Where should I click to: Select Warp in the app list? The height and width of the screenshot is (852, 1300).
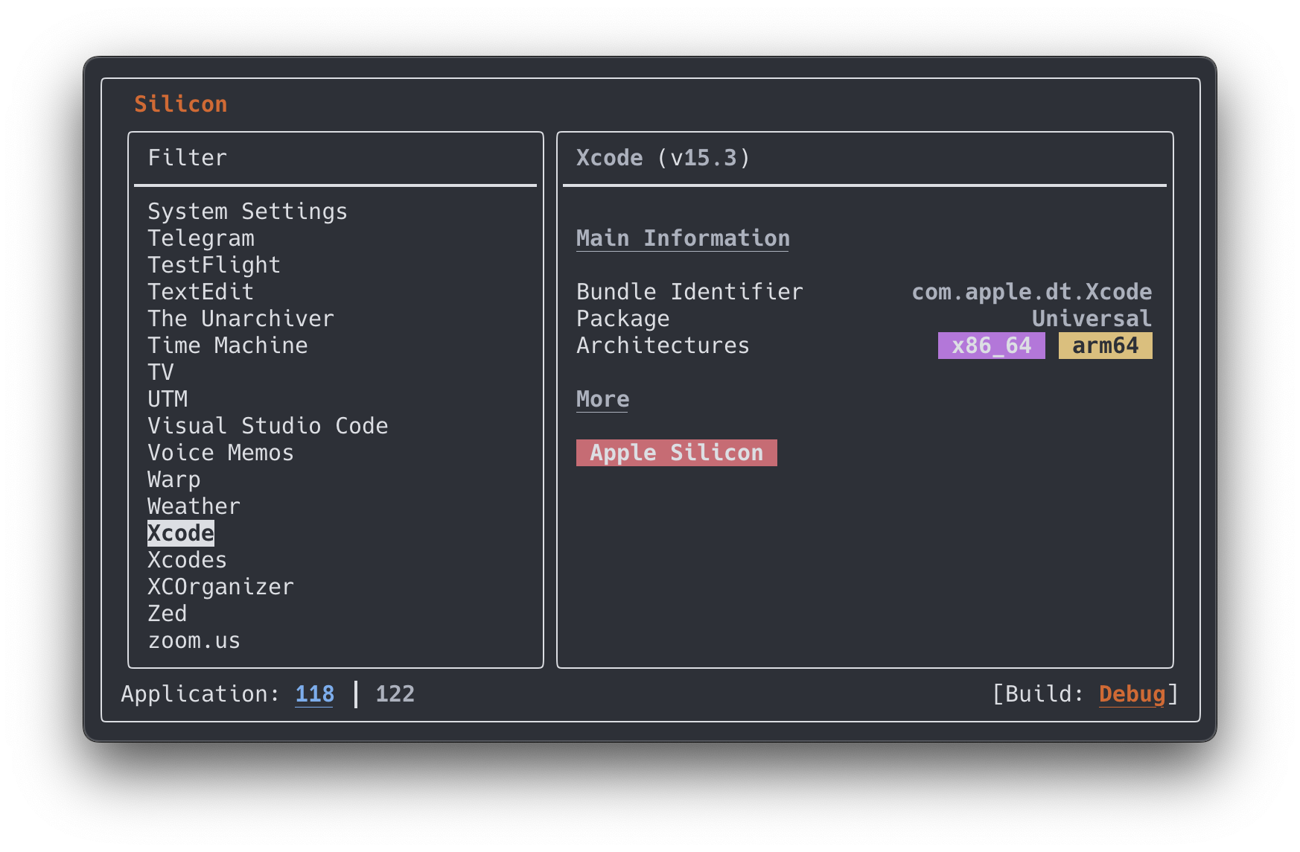pyautogui.click(x=174, y=480)
